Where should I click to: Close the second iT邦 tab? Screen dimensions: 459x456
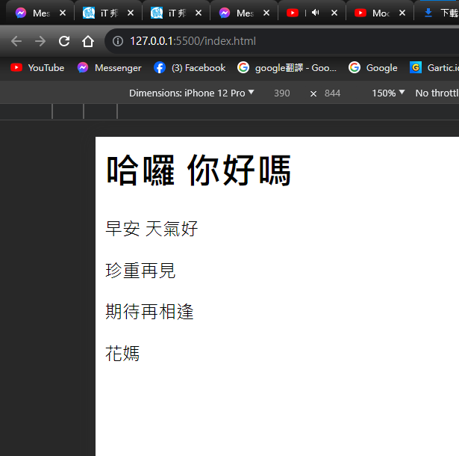[199, 13]
